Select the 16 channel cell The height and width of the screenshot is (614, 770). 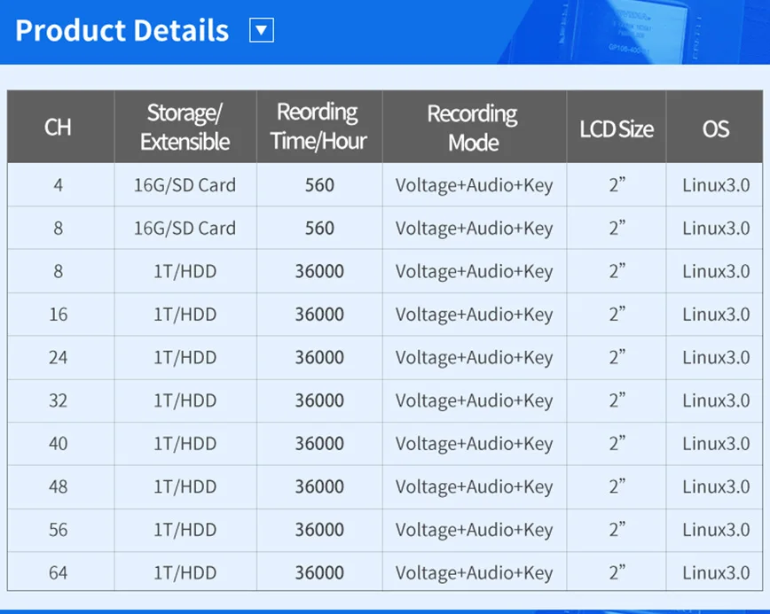58,315
